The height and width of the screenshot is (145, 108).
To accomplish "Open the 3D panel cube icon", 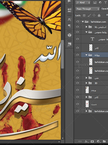I will click(69, 35).
